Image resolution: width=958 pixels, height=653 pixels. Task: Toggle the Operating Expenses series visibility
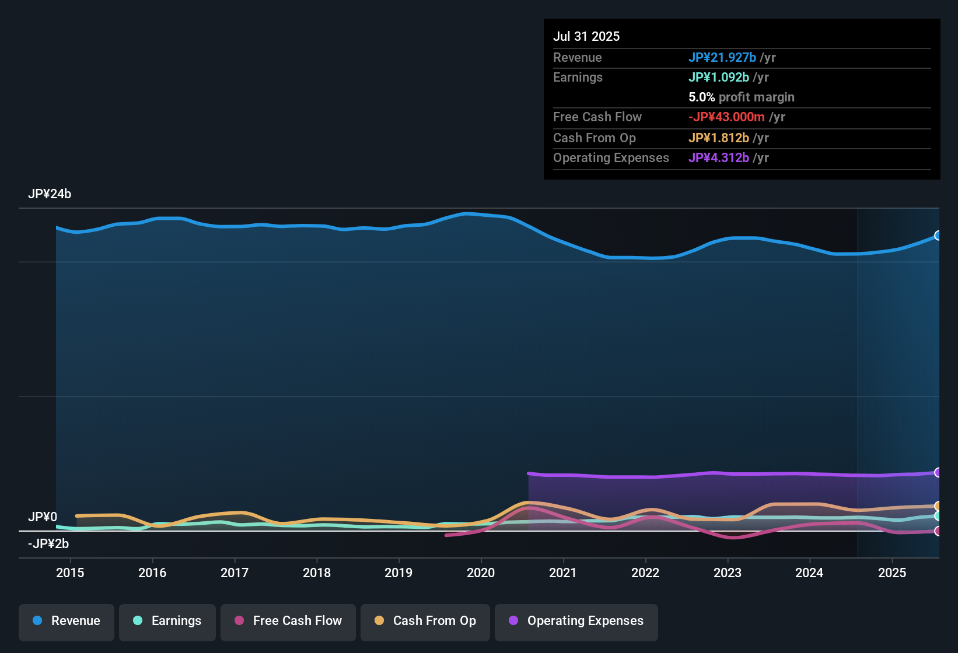pos(576,622)
